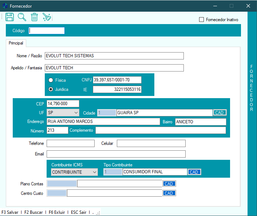Open CAD for Centro Custo
The image size is (257, 216).
(x=169, y=193)
